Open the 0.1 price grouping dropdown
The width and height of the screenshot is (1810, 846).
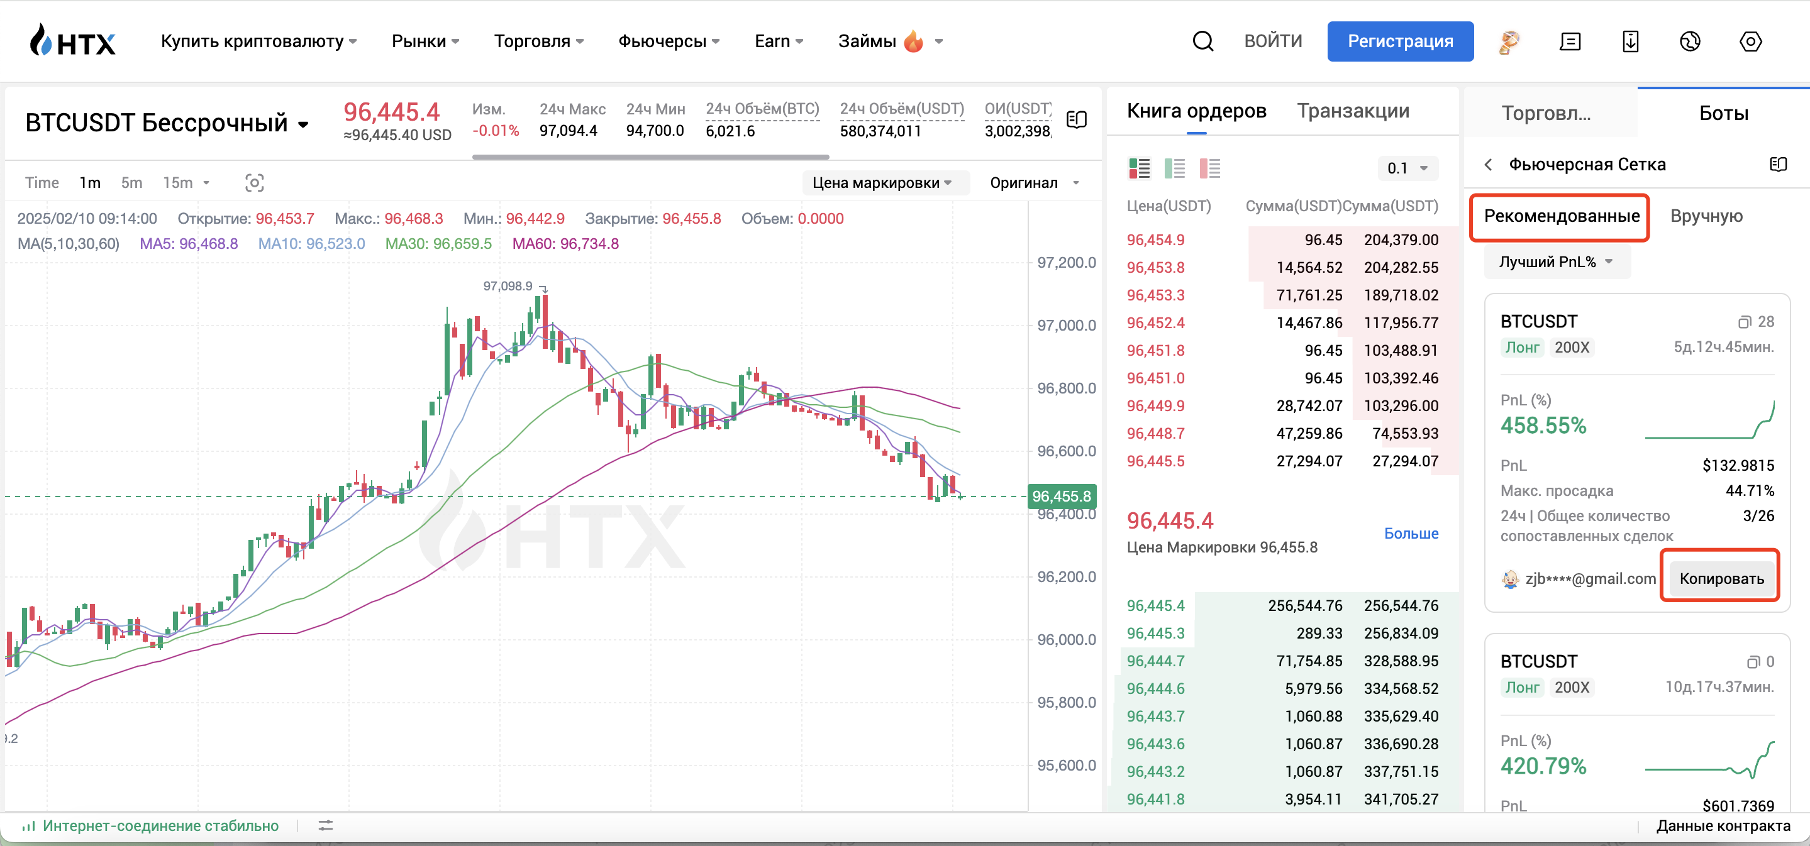click(x=1407, y=168)
